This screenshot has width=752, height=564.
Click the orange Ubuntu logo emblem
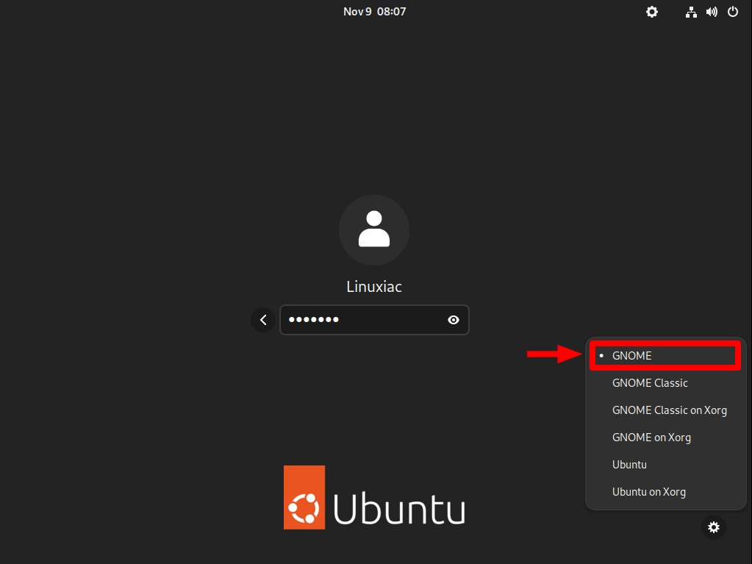click(x=304, y=497)
